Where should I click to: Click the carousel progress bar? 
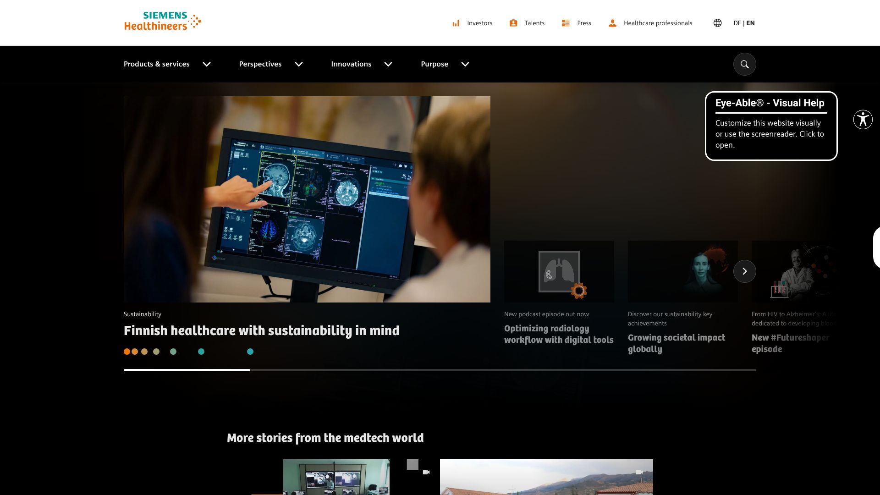[x=439, y=370]
